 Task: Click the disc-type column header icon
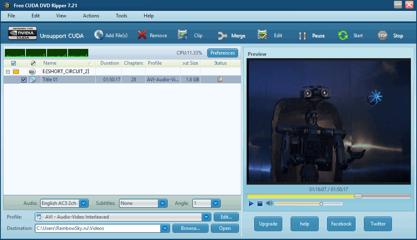click(33, 63)
